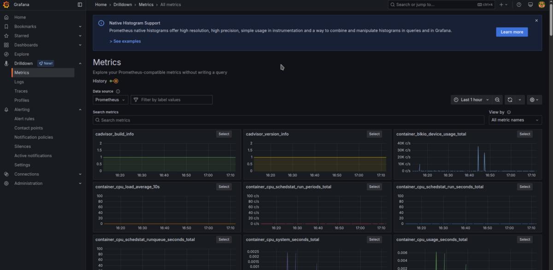Click the info icon in the banner

pos(101,23)
